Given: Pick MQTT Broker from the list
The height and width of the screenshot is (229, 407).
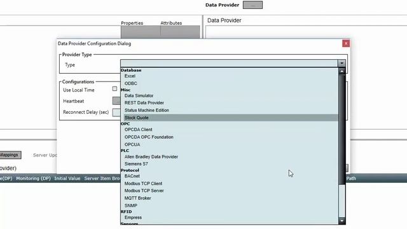Looking at the screenshot, I should click(x=137, y=198).
